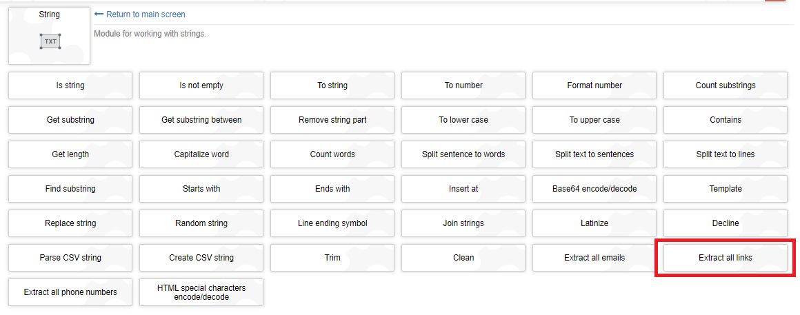Image resolution: width=800 pixels, height=315 pixels.
Task: Open the Line ending symbol action
Action: 332,223
